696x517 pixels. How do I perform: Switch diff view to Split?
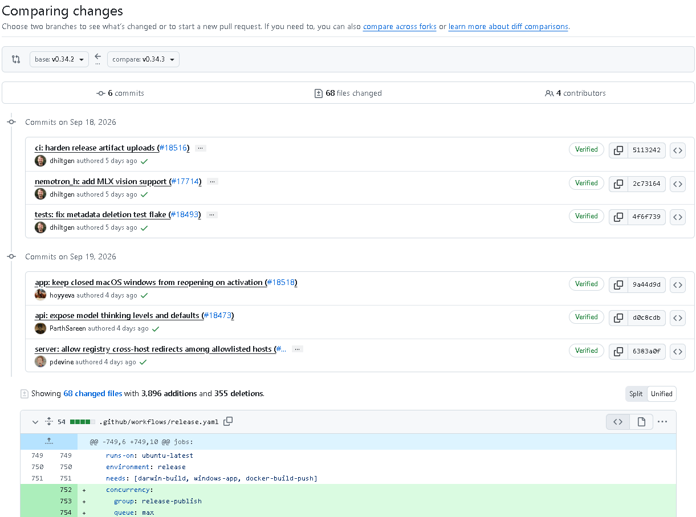636,394
